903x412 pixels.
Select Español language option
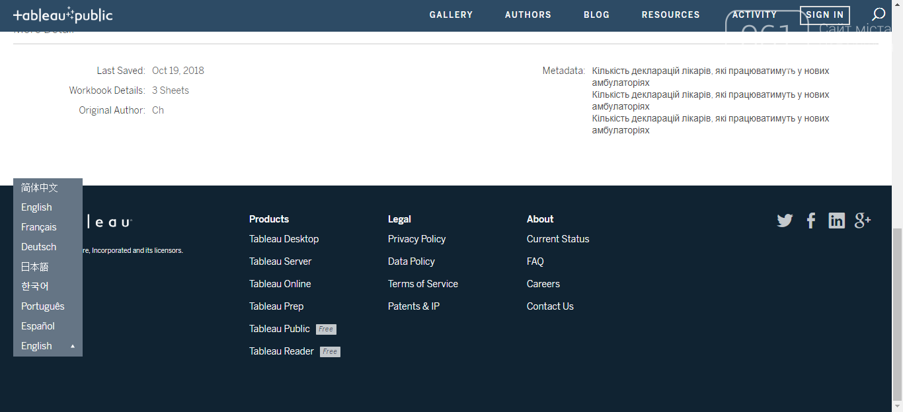38,326
